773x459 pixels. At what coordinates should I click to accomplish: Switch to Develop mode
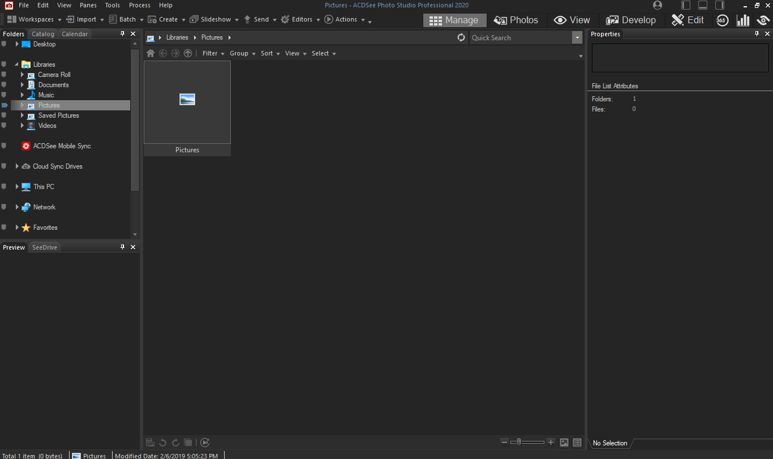[x=630, y=20]
